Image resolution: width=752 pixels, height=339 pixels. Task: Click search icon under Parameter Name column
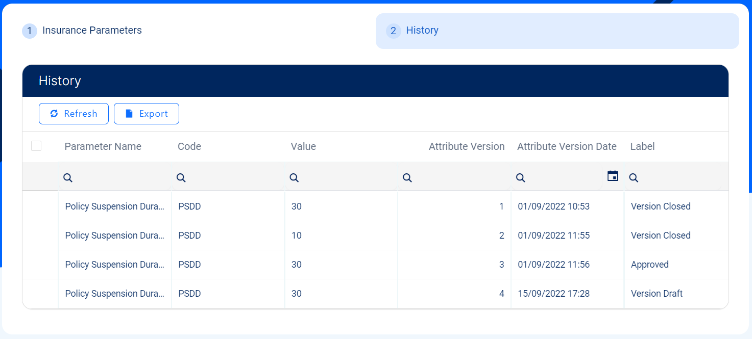pyautogui.click(x=68, y=177)
